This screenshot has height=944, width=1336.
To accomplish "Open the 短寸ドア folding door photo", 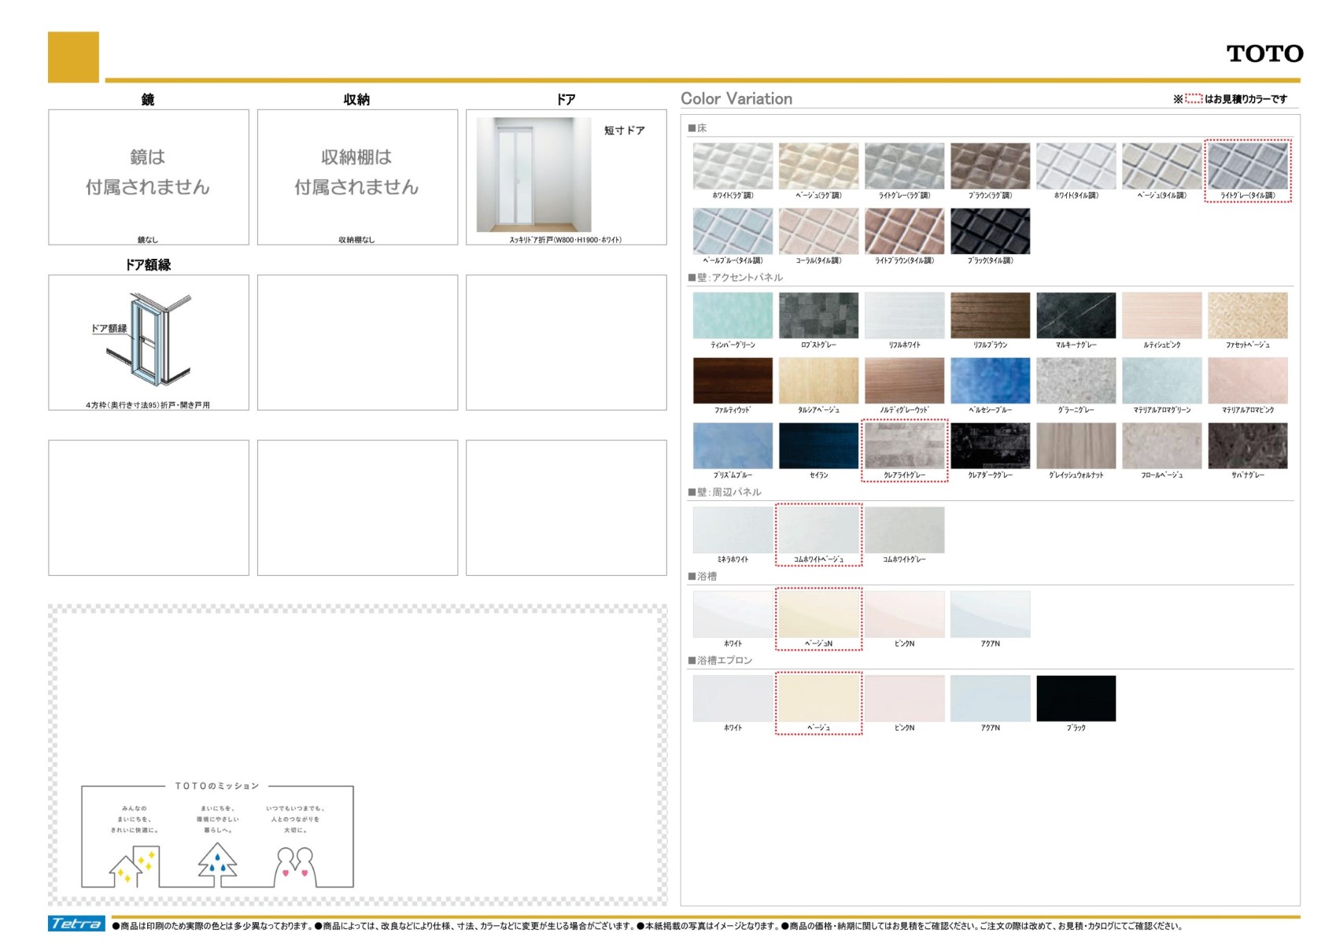I will pyautogui.click(x=533, y=175).
